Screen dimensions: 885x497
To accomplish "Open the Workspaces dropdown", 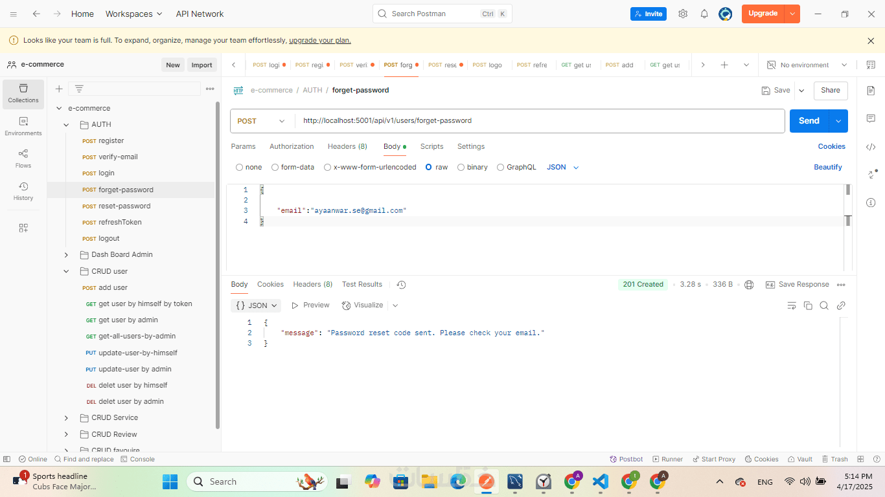I will (x=134, y=14).
